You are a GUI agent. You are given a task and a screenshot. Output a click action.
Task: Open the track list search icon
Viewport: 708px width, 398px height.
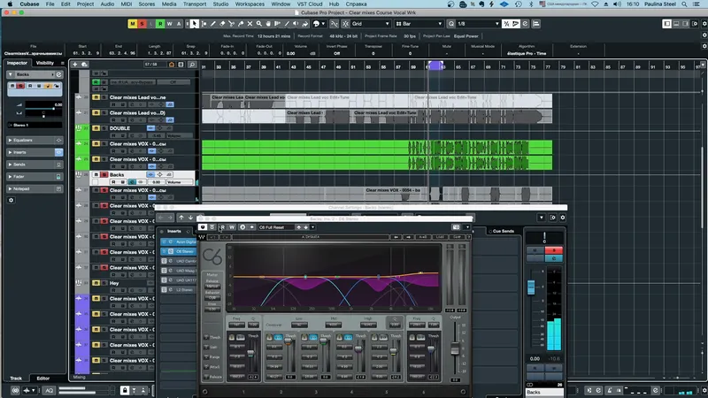click(x=192, y=65)
